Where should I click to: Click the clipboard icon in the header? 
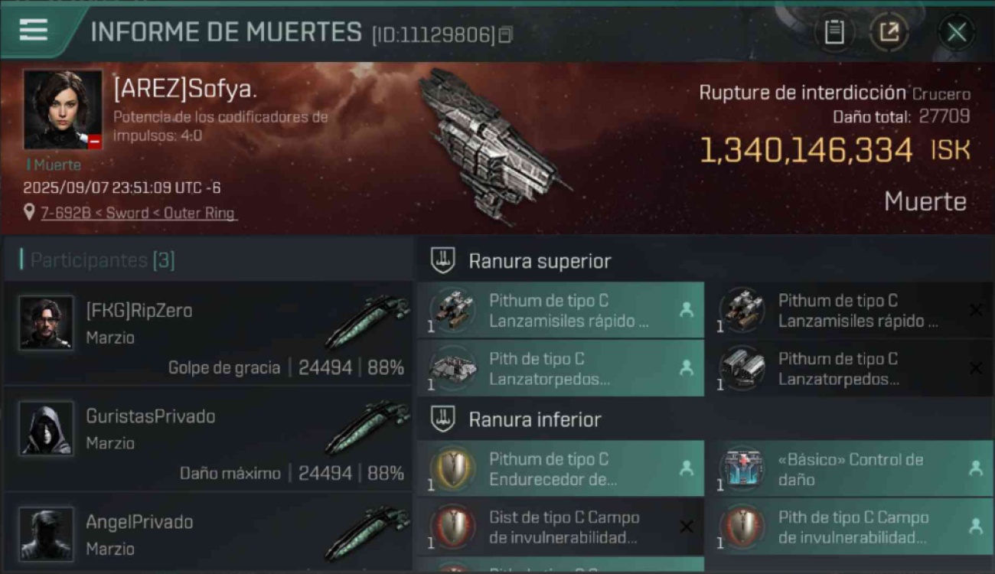(834, 32)
